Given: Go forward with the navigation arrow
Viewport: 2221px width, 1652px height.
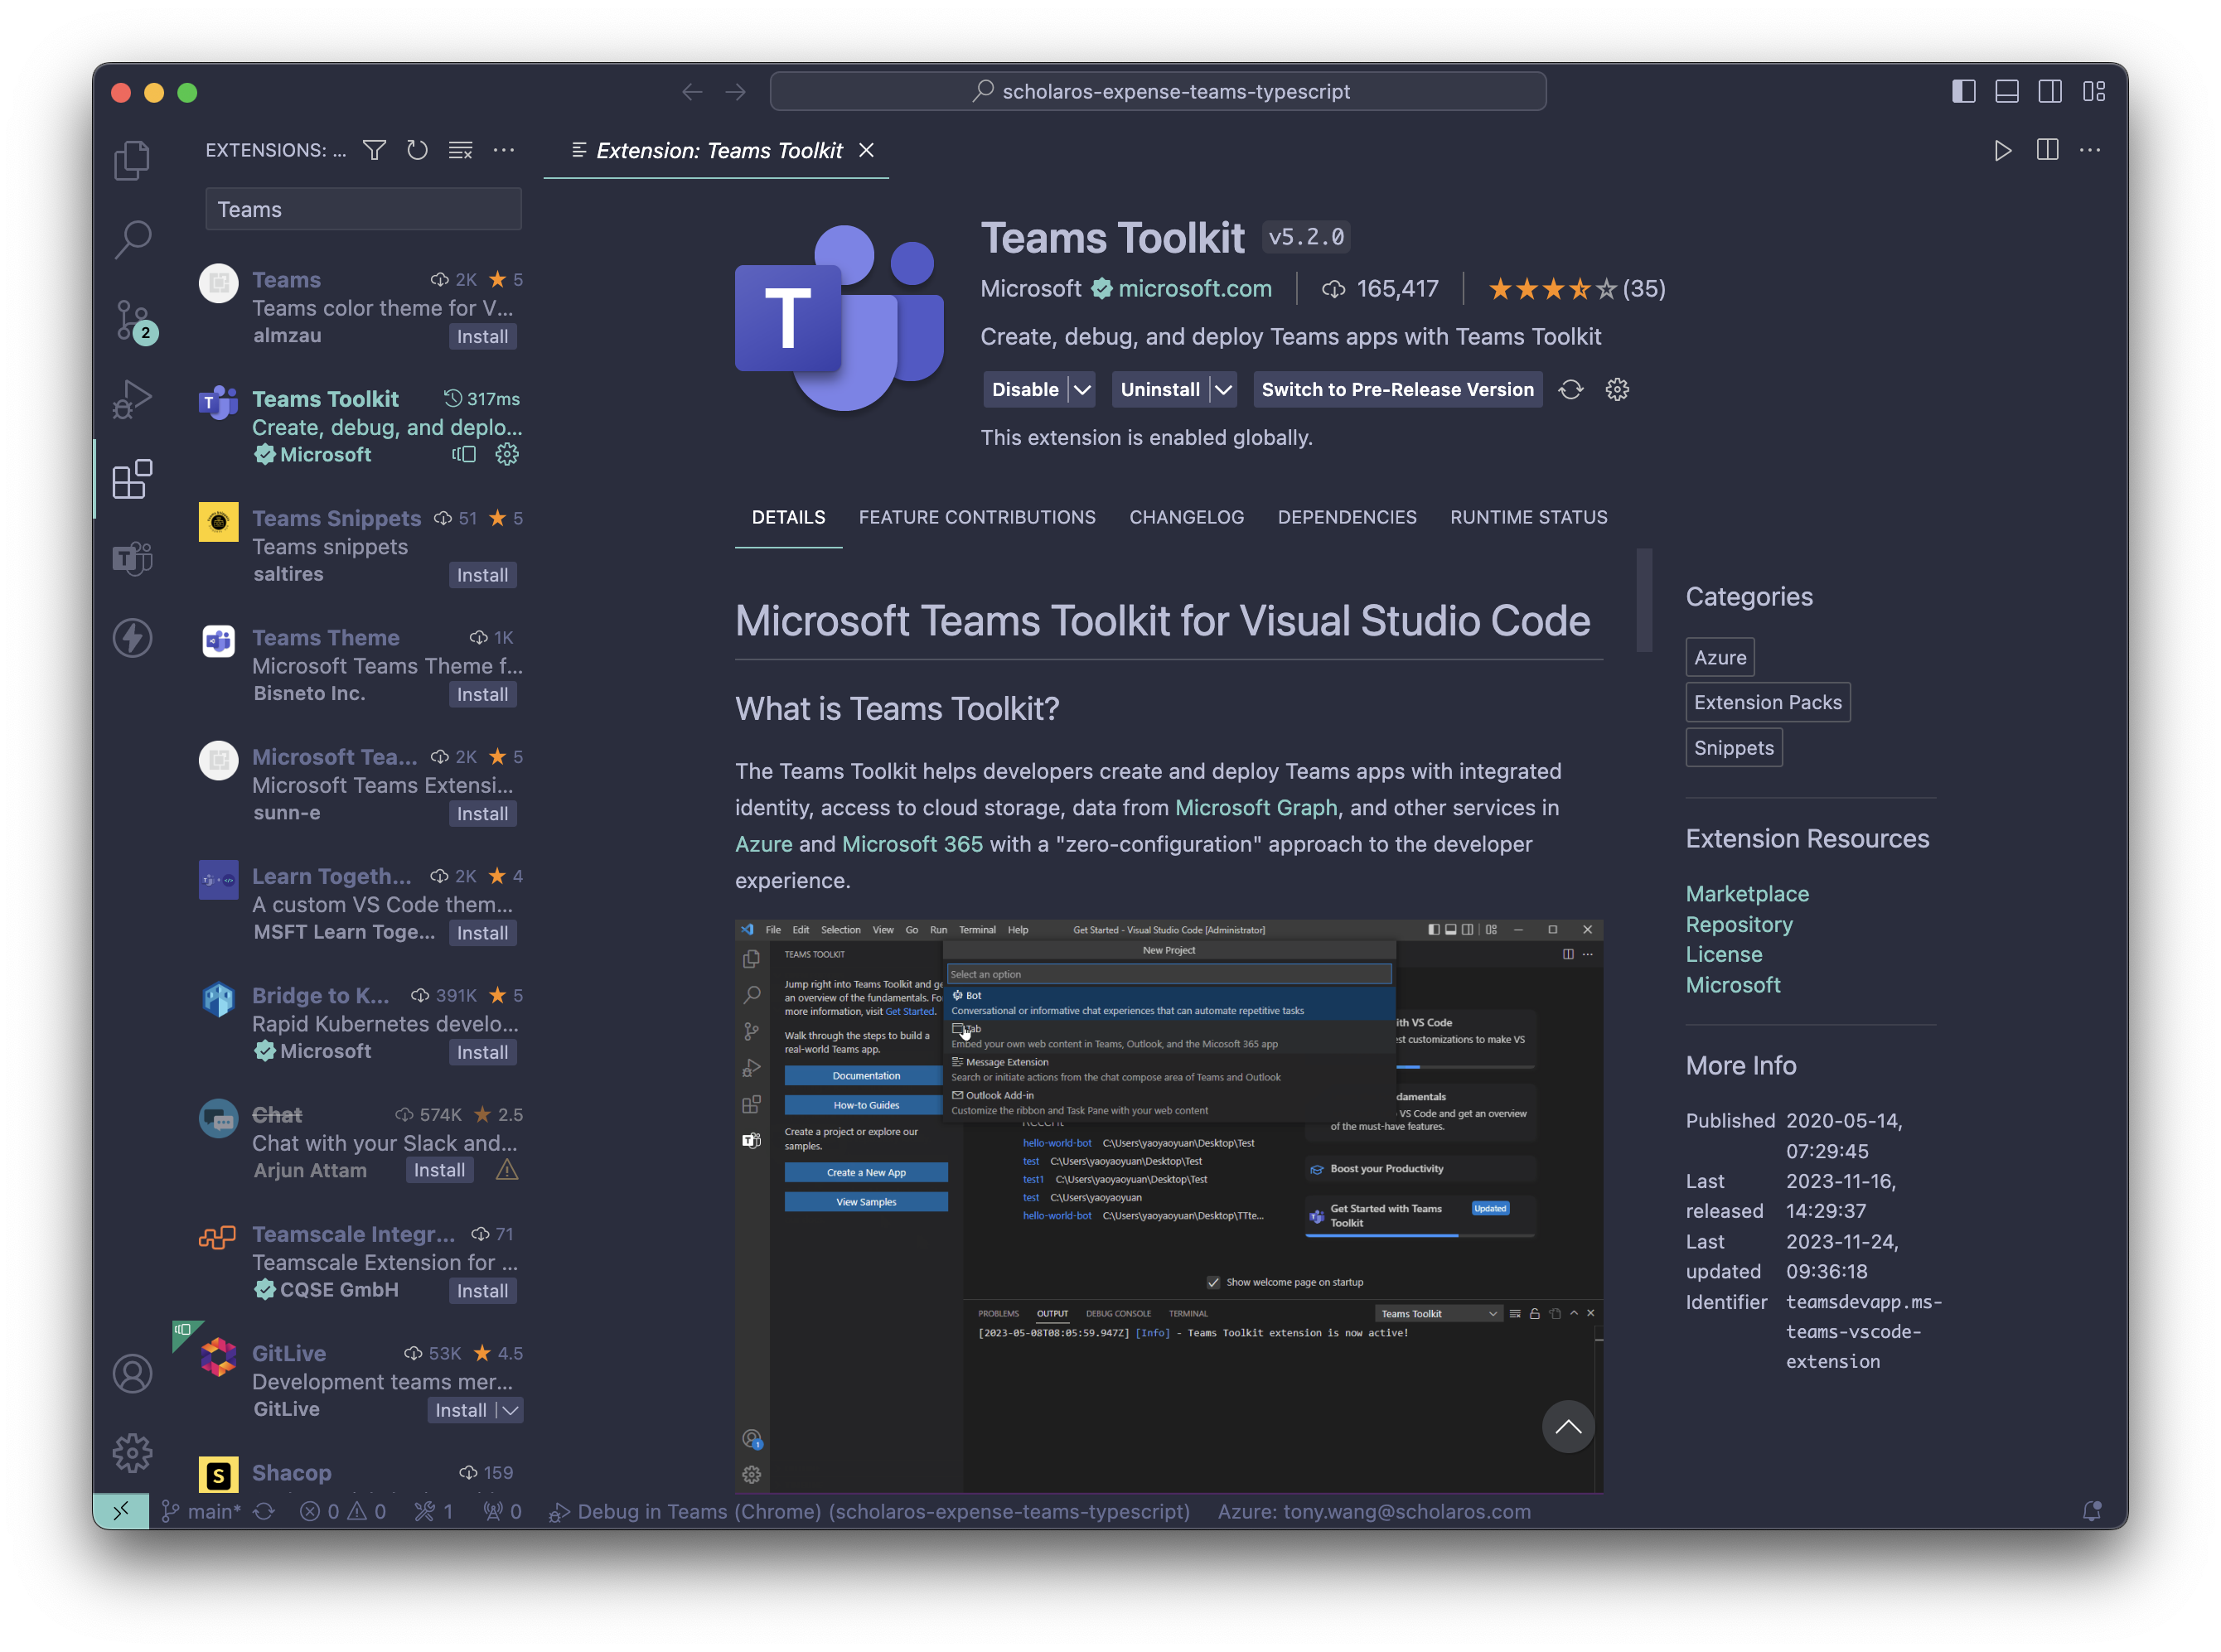Looking at the screenshot, I should 736,92.
